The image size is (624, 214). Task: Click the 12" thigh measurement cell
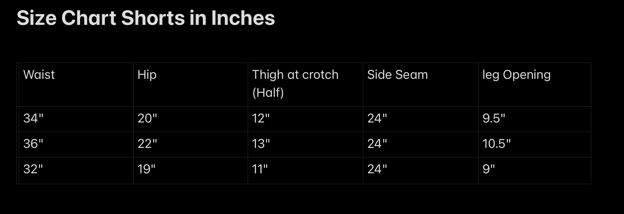coord(261,118)
